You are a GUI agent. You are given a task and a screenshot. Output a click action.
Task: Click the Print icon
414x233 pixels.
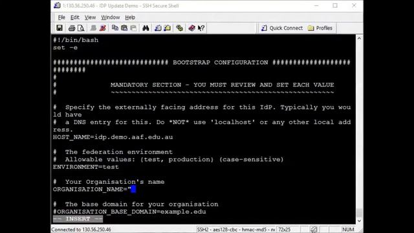(x=72, y=28)
